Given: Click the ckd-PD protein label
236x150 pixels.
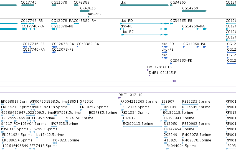Looking at the screenshot, I should pyautogui.click(x=168, y=44).
